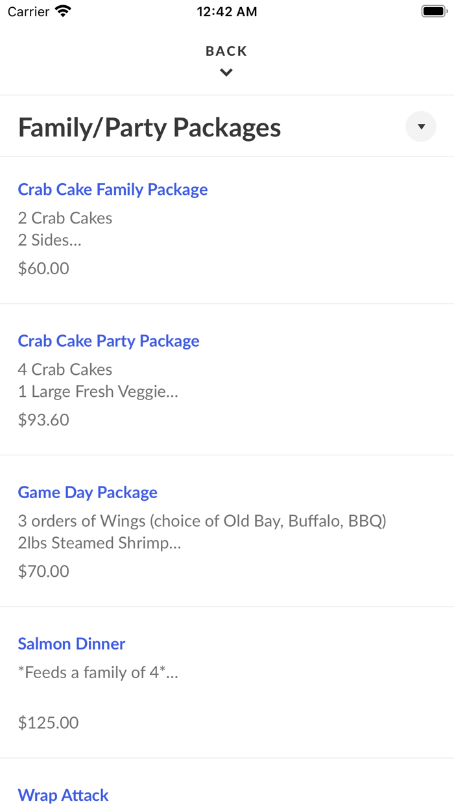Open the Crab Cake Family Package item
Image resolution: width=454 pixels, height=808 pixels.
[113, 190]
